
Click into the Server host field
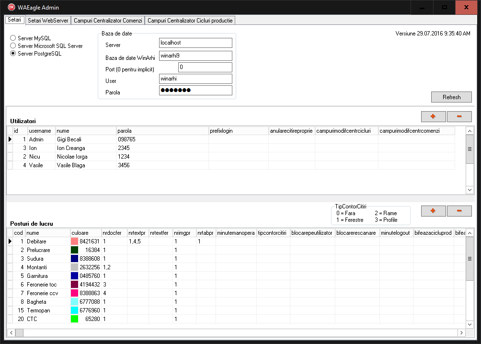tap(195, 43)
